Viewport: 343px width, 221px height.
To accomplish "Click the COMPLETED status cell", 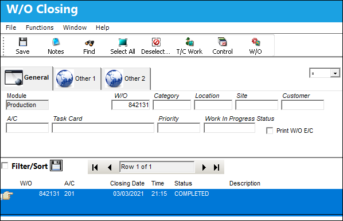I will [x=192, y=194].
